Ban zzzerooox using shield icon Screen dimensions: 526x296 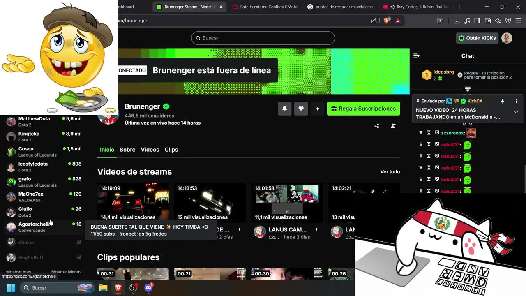point(437,133)
